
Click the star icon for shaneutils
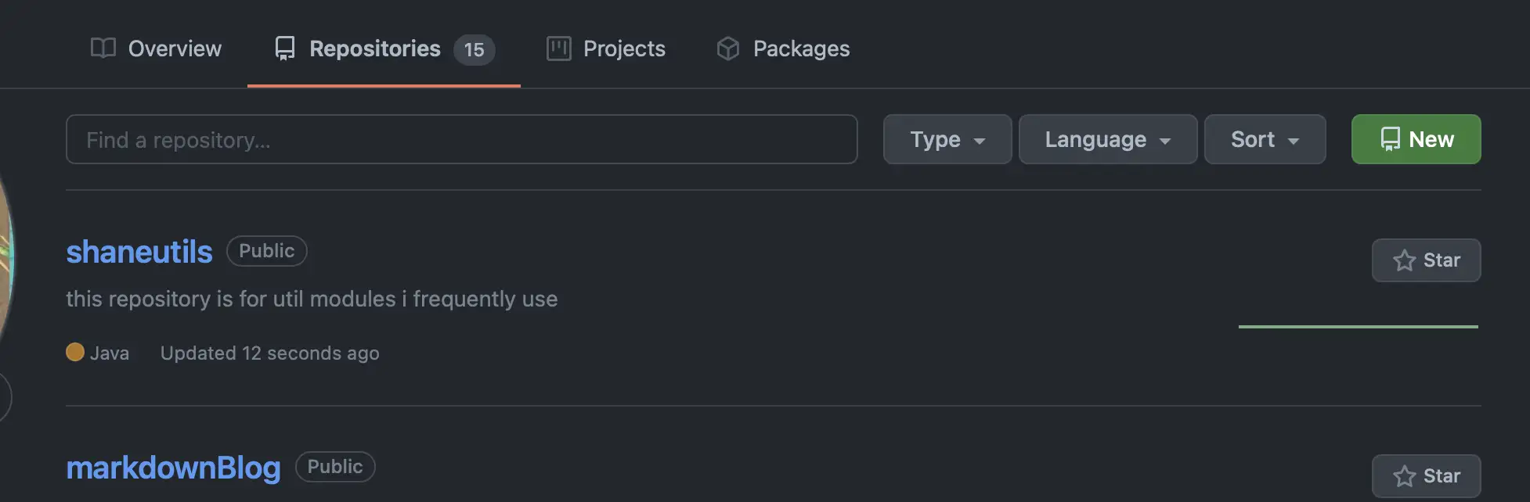tap(1405, 260)
